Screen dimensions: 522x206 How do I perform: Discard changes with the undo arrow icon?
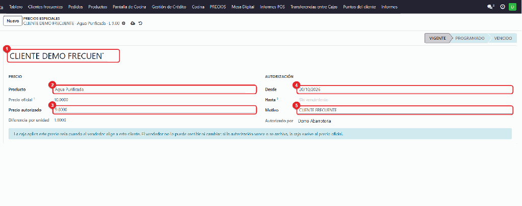[141, 23]
